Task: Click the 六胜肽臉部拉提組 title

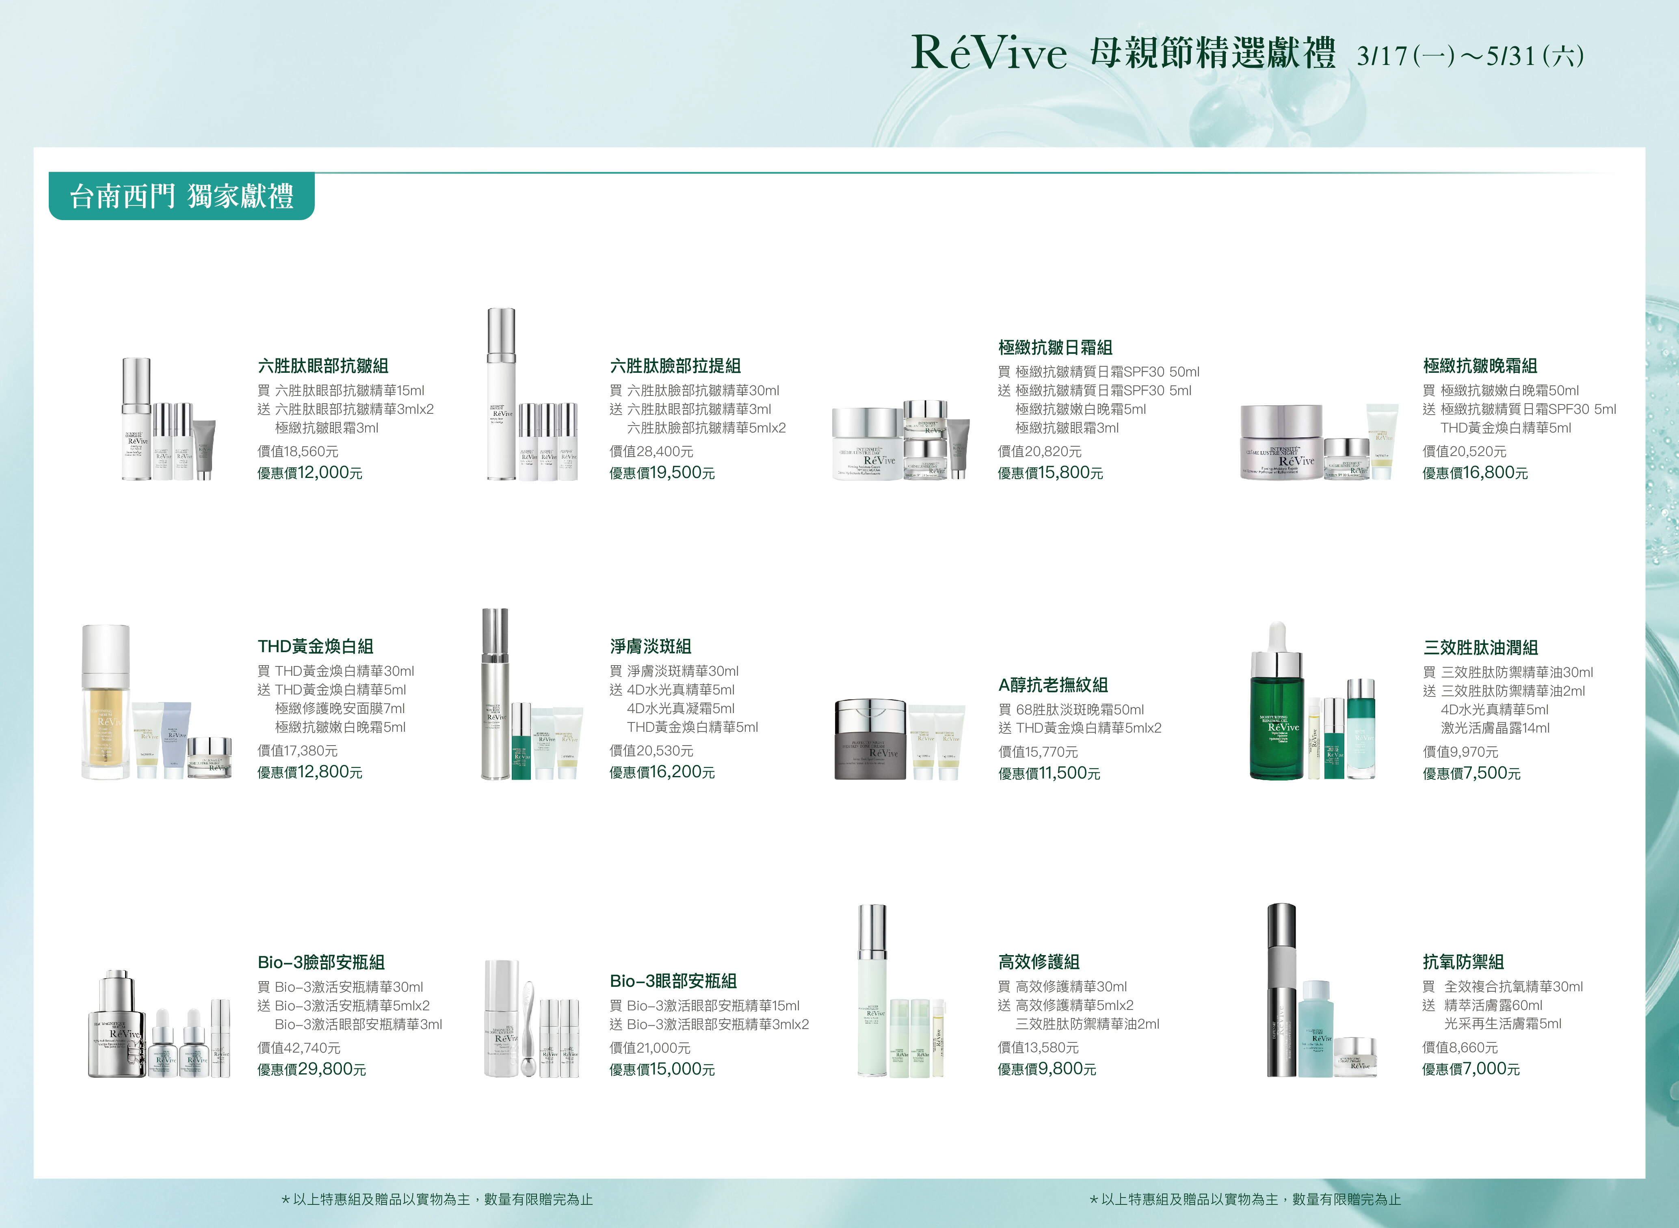Action: point(675,366)
